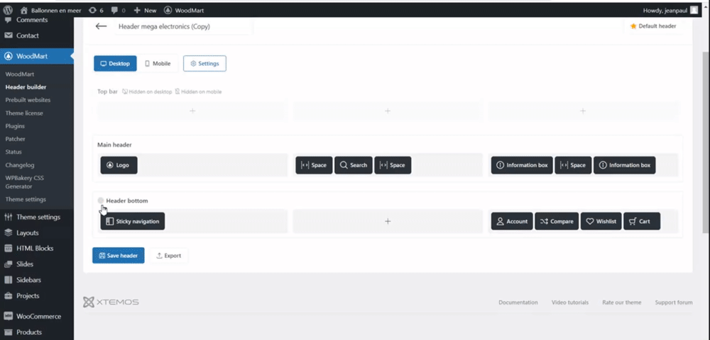Select the Logo element
Screen dimensions: 710x340
coord(119,165)
